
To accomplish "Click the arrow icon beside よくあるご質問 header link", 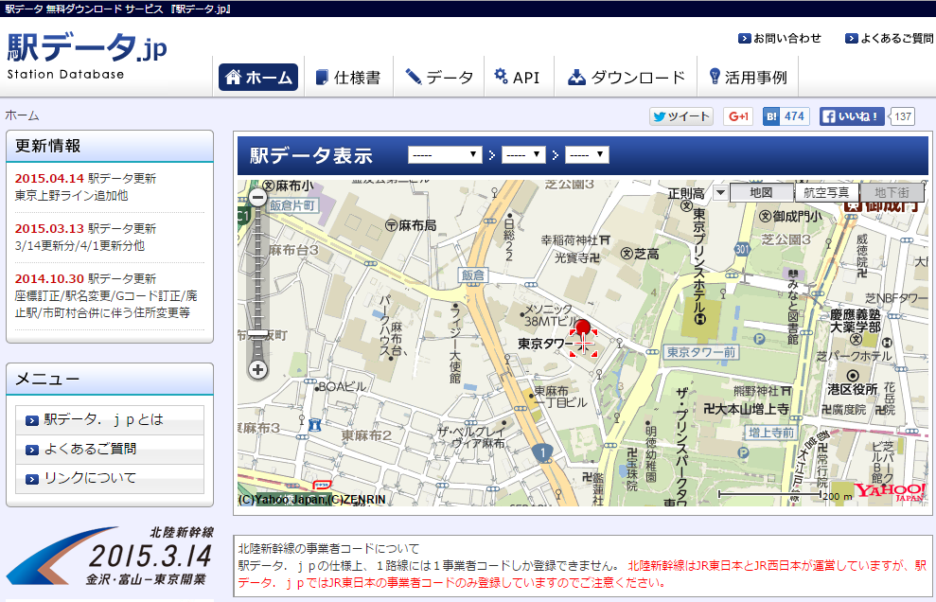I will 851,38.
